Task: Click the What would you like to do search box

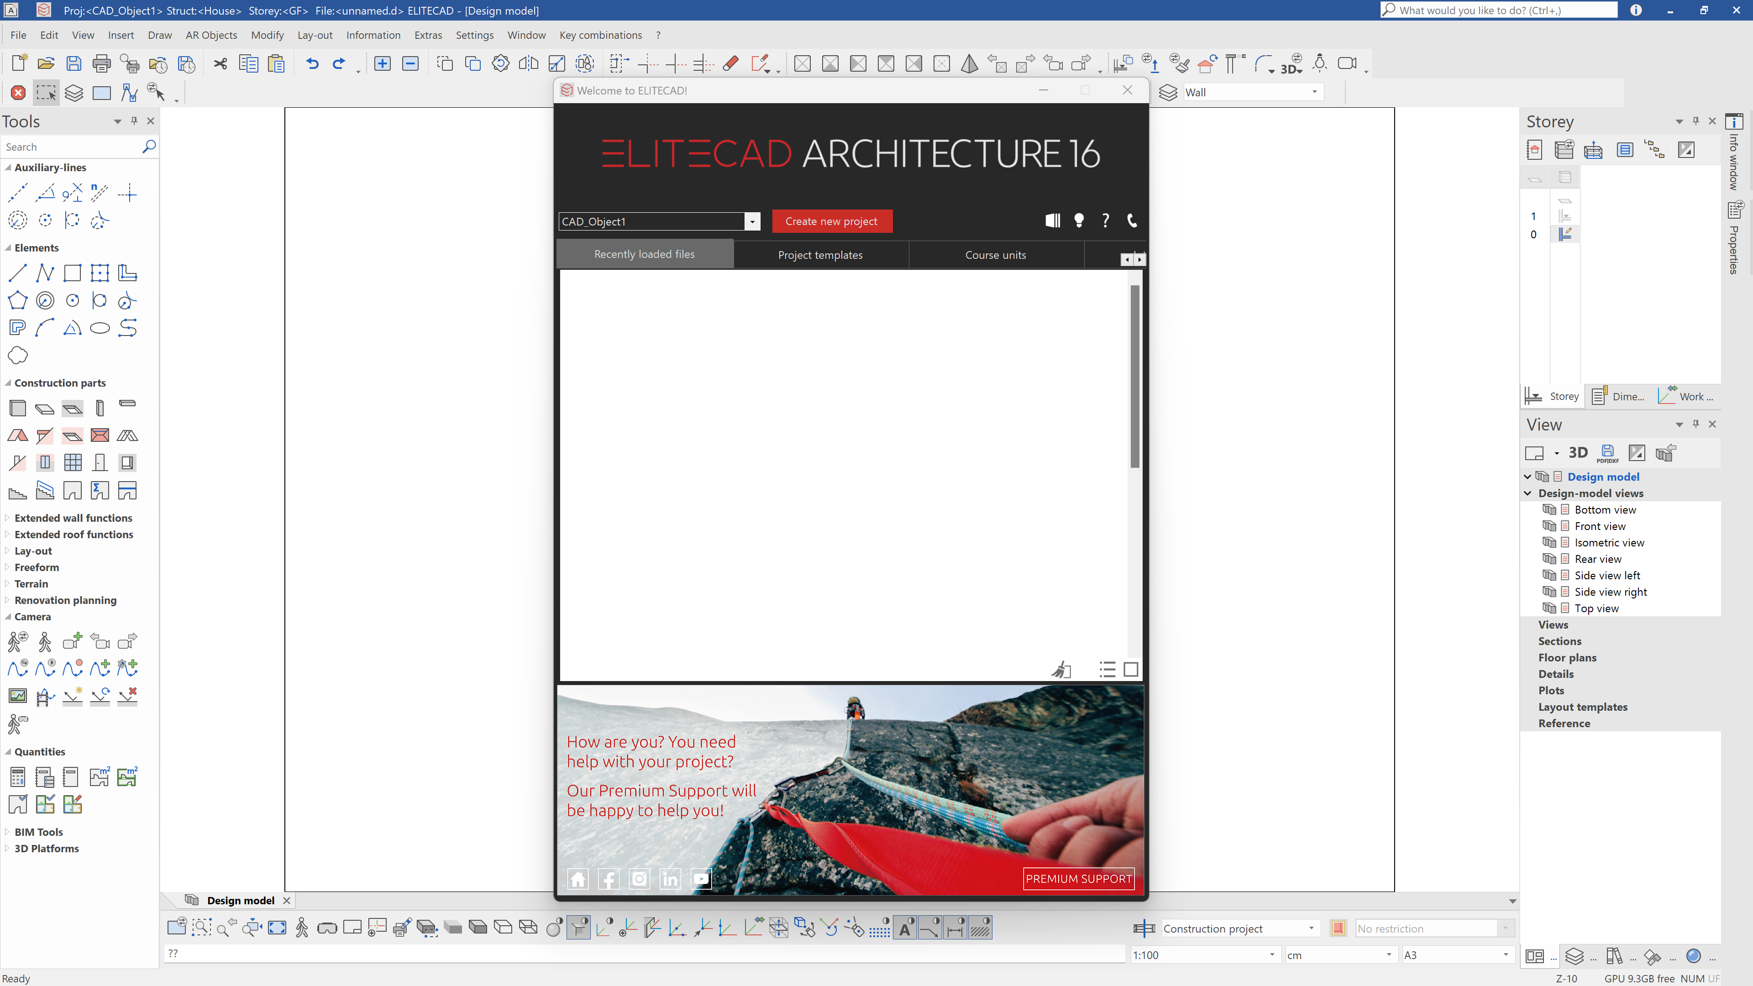Action: (1498, 10)
